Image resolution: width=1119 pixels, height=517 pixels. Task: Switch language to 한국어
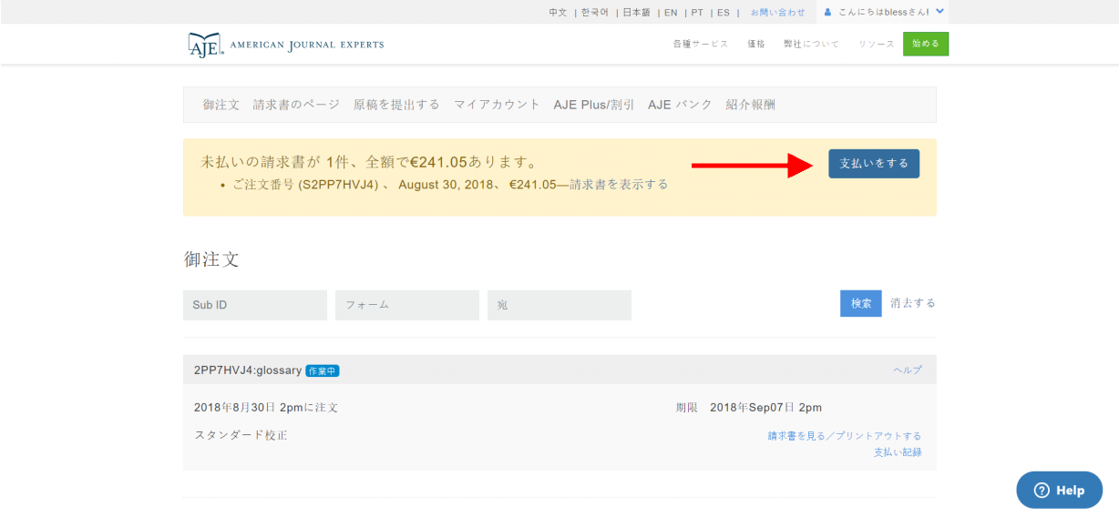click(x=595, y=13)
